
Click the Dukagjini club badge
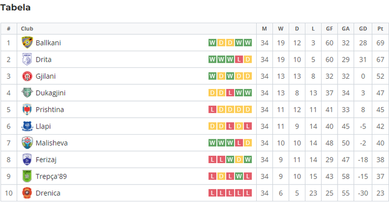pyautogui.click(x=27, y=93)
